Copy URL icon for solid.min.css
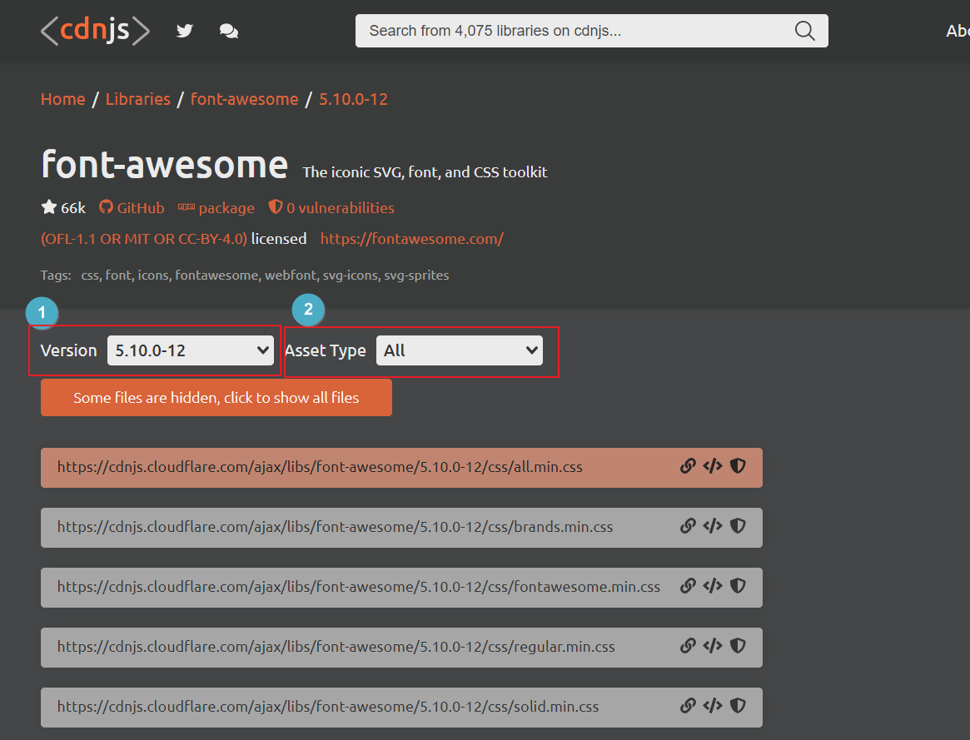 click(x=688, y=706)
